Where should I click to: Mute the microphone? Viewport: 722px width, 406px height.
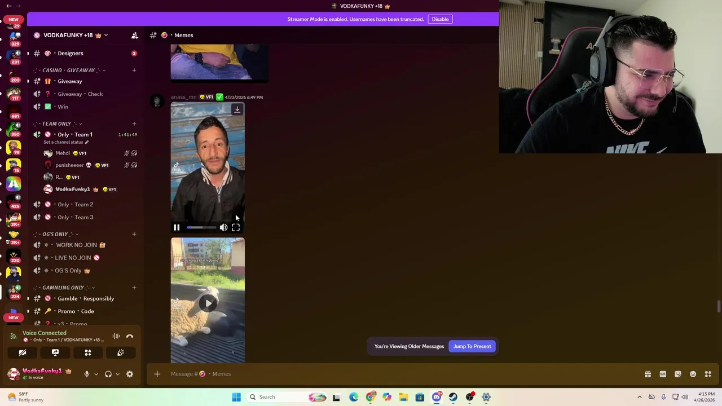tap(87, 374)
